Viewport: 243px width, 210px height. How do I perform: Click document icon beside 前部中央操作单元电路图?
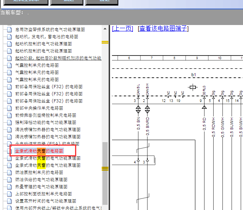[x=10, y=108]
